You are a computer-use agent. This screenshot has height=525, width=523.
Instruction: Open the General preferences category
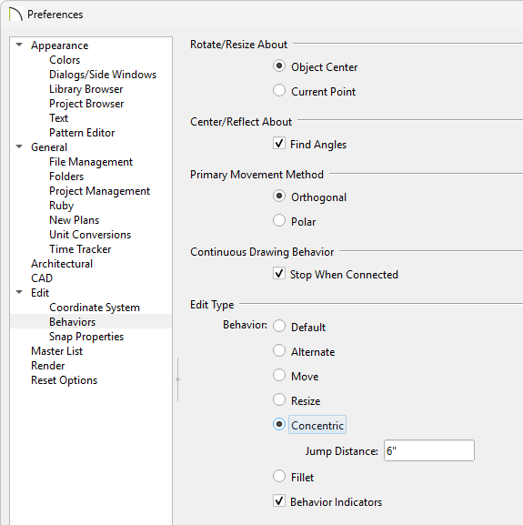pos(49,147)
